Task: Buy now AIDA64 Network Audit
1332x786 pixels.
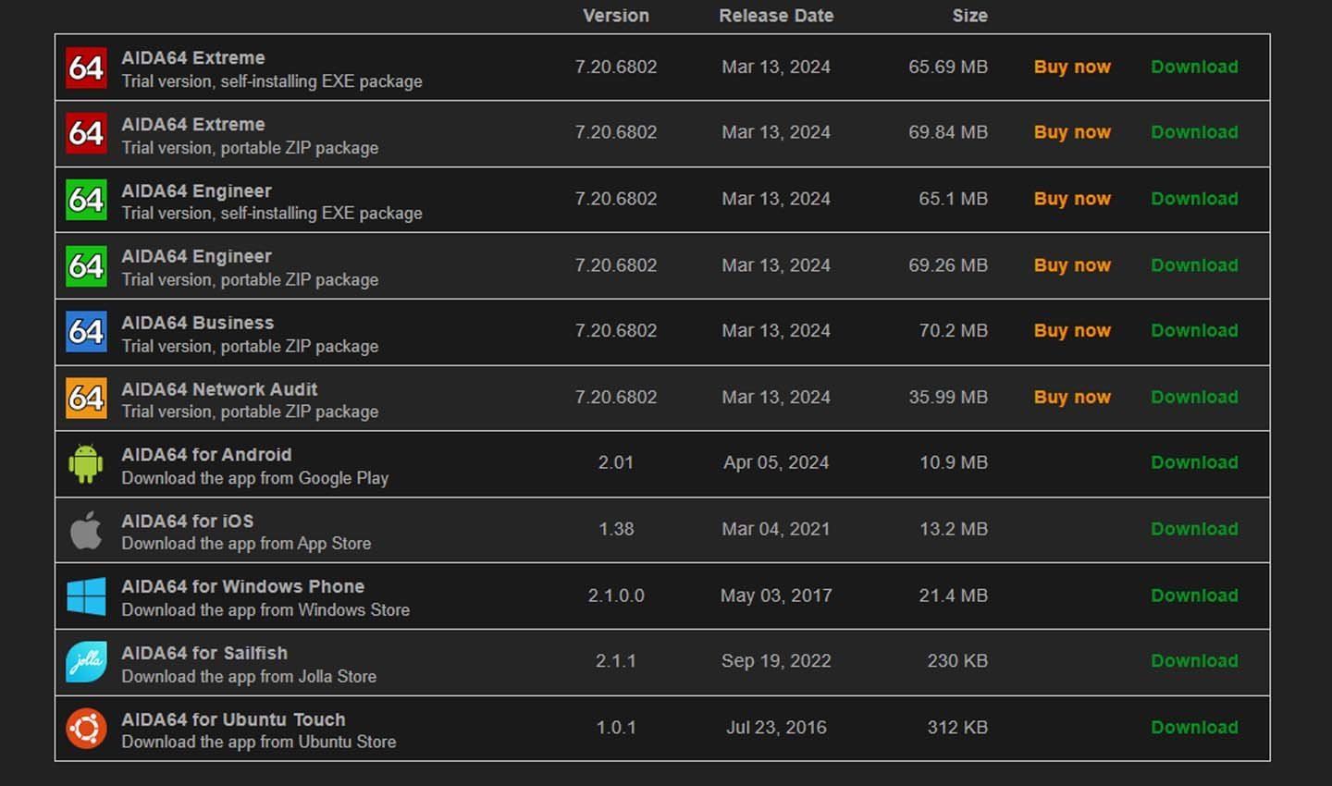Action: (x=1072, y=398)
